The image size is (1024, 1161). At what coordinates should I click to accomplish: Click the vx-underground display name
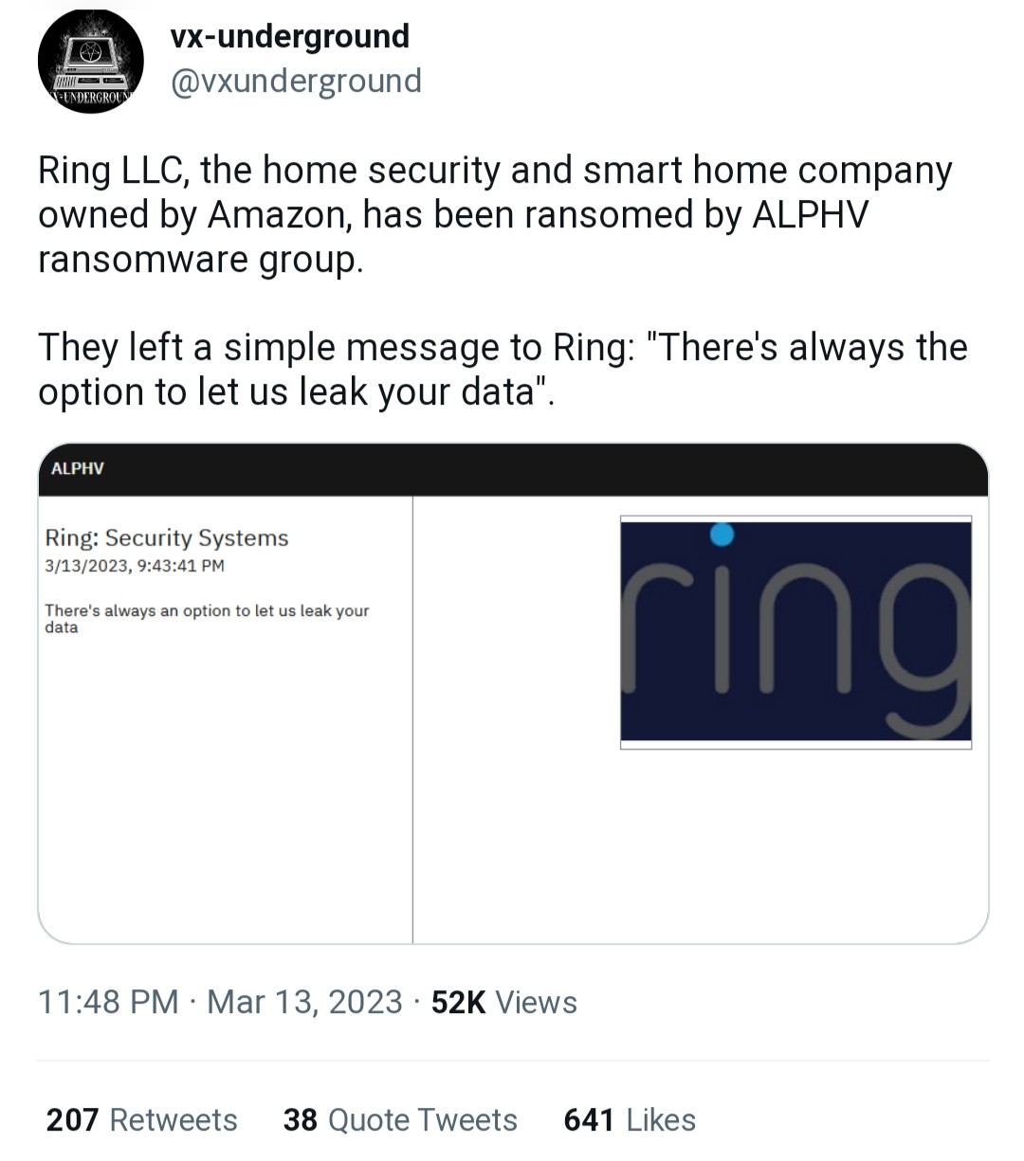pyautogui.click(x=289, y=36)
